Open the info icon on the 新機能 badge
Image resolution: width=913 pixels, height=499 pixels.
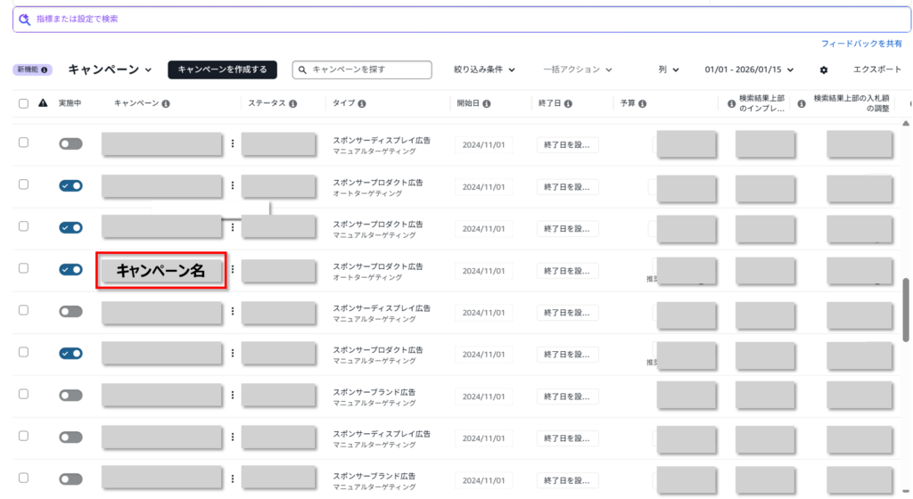[x=45, y=70]
